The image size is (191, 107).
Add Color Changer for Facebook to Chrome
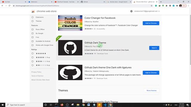[151, 23]
